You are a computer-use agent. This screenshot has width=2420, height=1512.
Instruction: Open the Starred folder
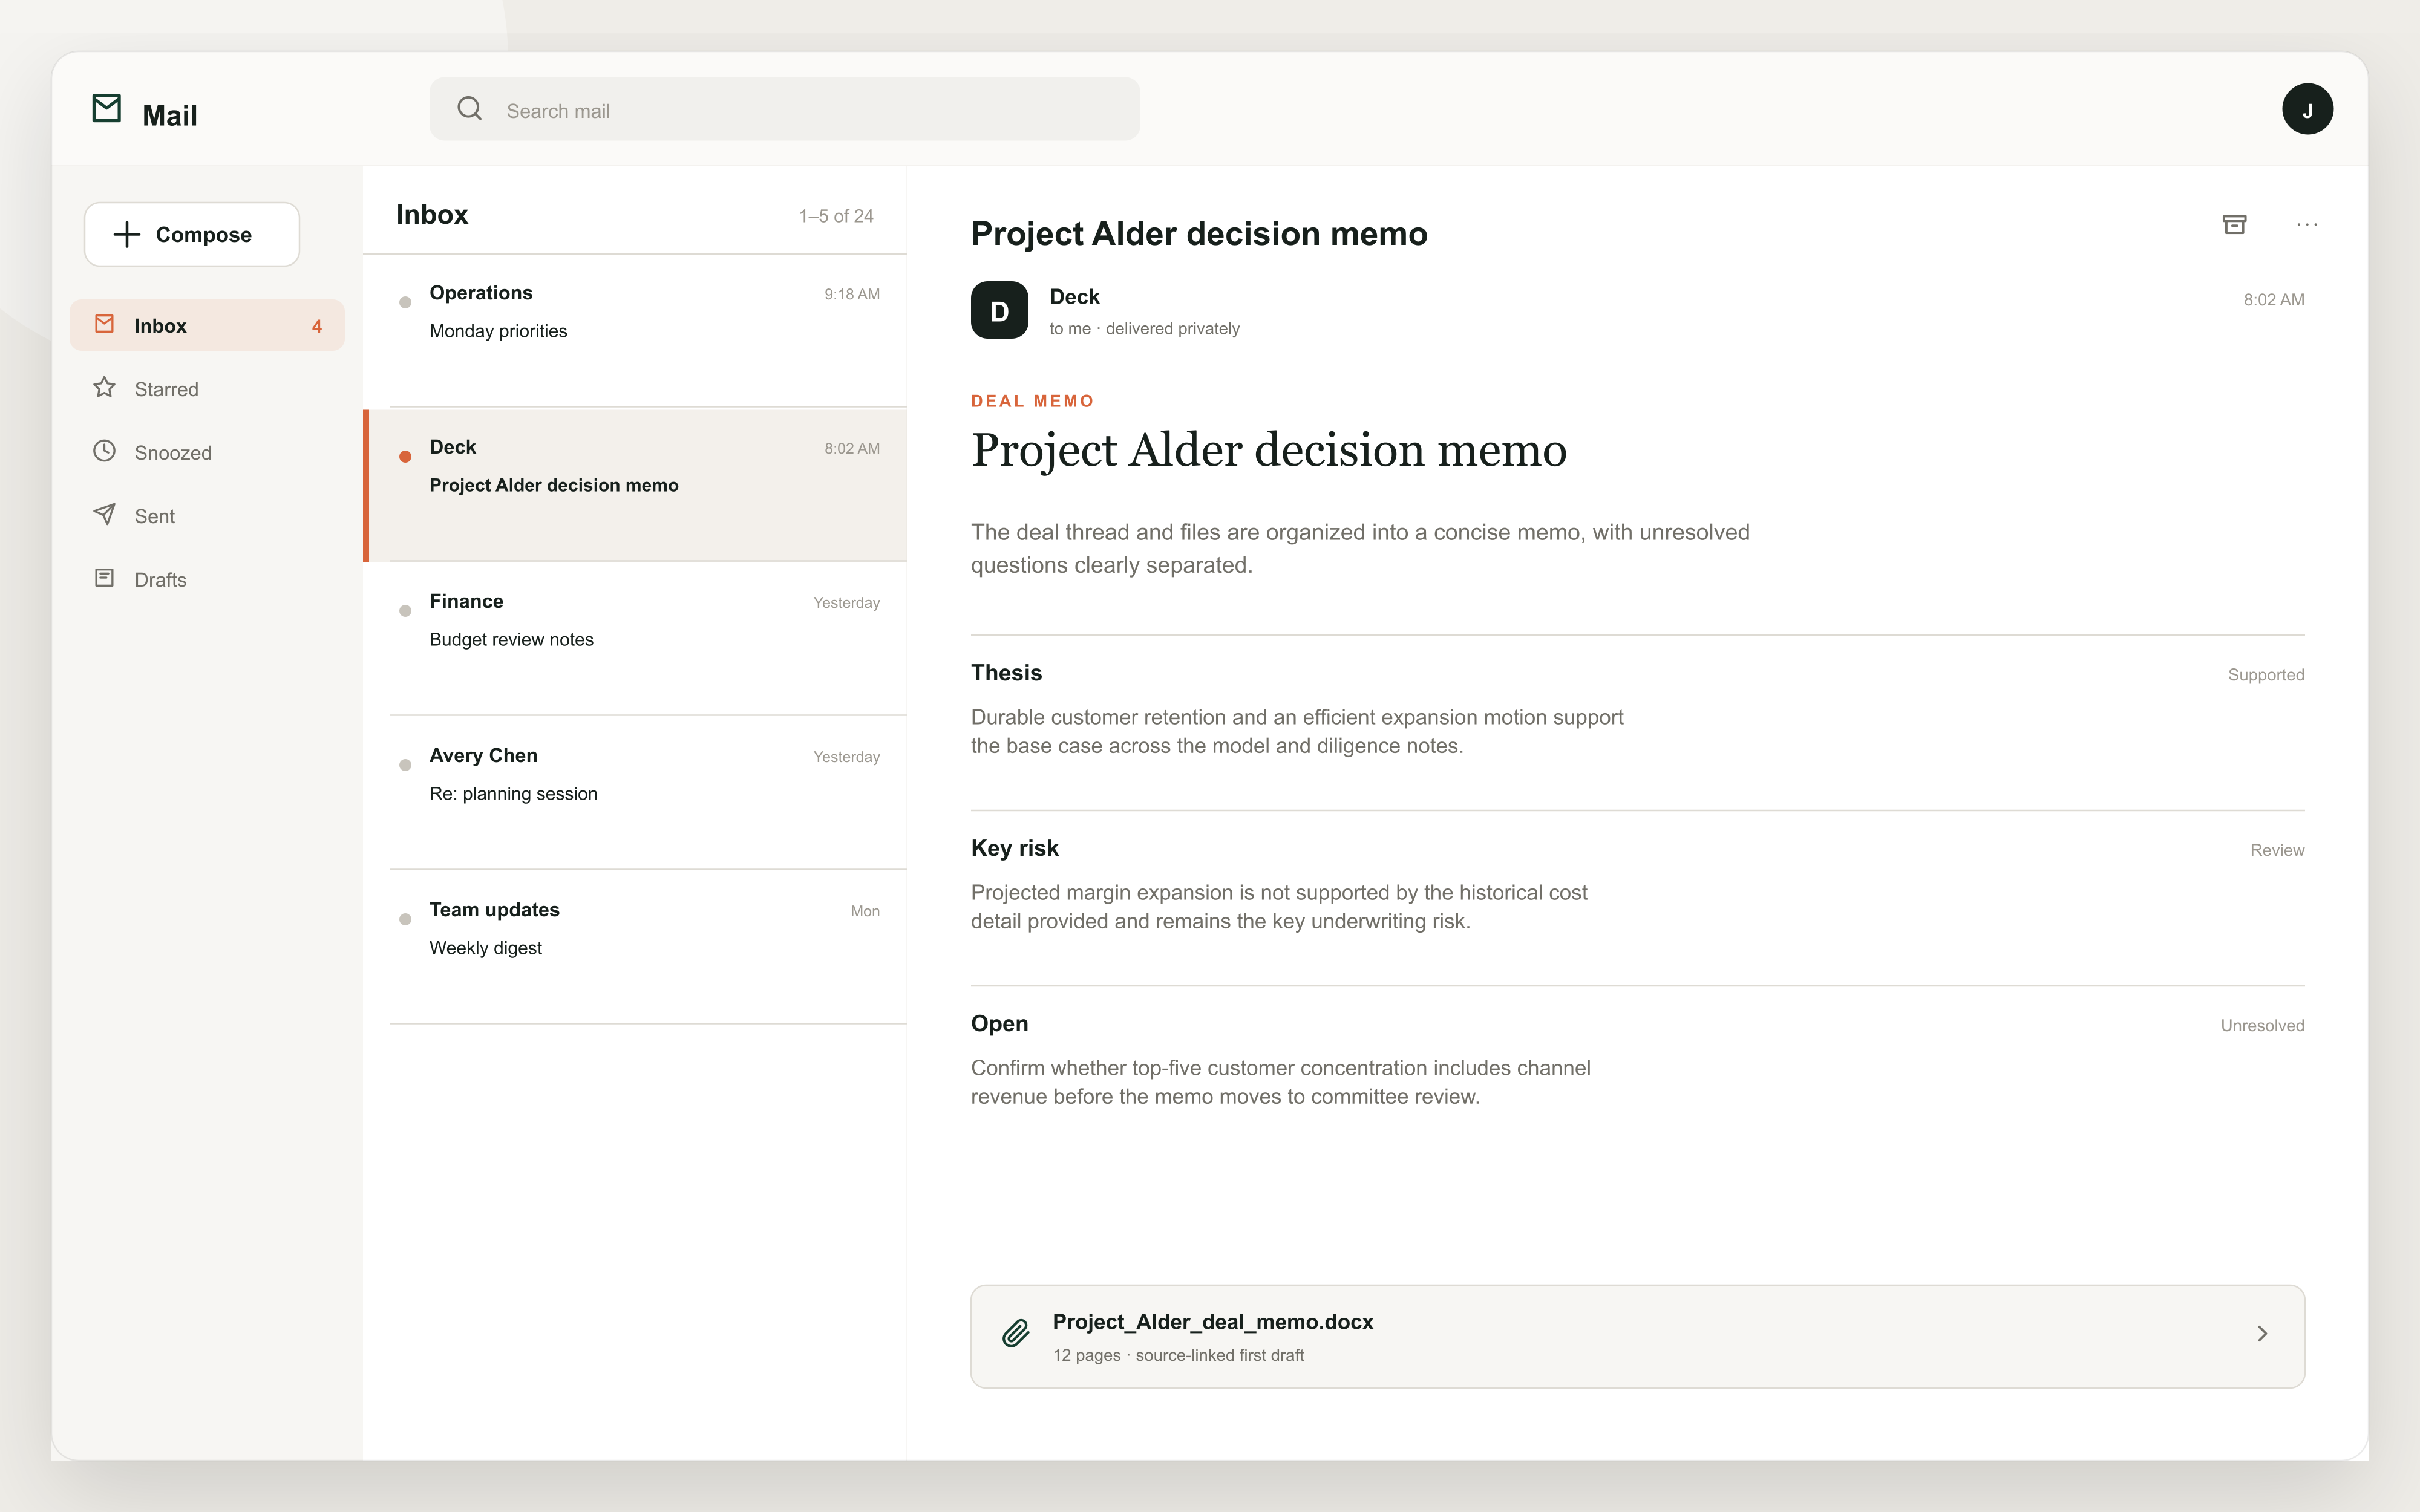click(x=207, y=389)
